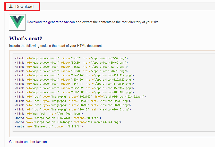
Task: Click the android-icon-192x192.png code line
Action: click(81, 97)
